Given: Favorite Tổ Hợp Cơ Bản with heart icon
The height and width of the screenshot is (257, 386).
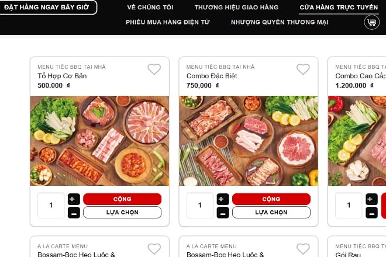Looking at the screenshot, I should coord(154,70).
